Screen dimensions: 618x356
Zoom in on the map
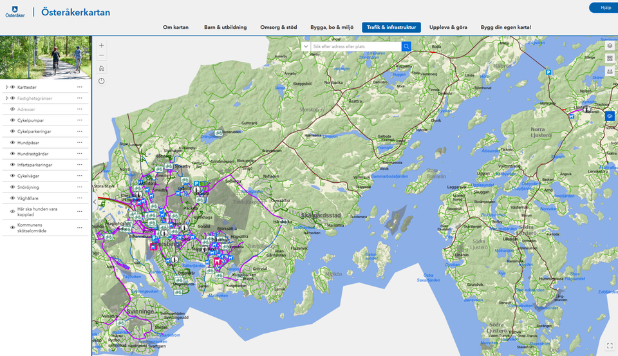click(102, 45)
